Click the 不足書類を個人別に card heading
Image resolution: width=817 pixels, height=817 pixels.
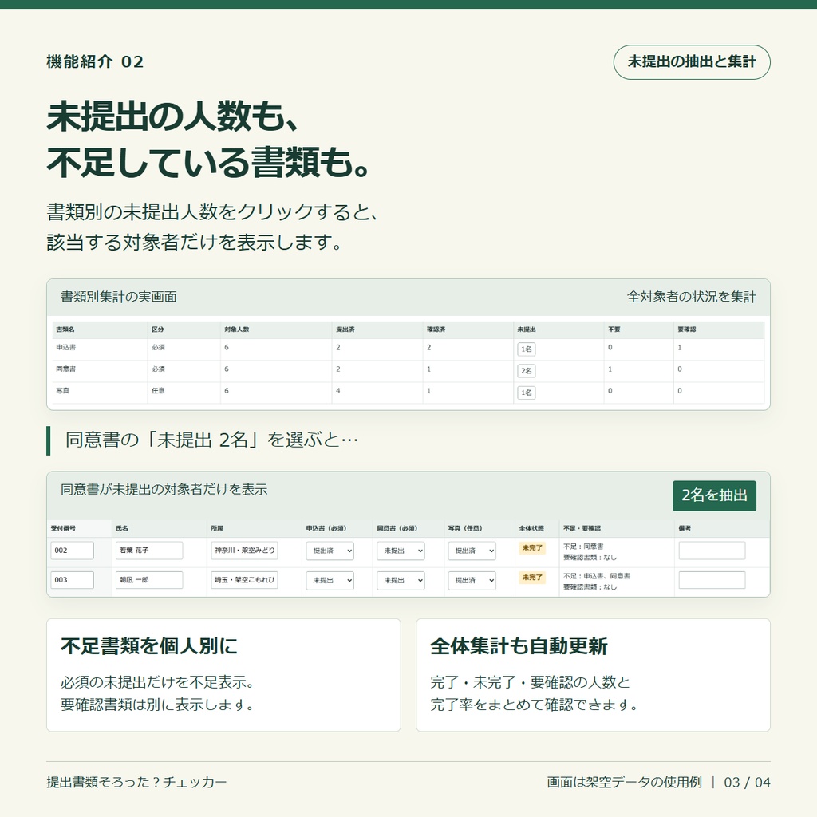pos(149,646)
